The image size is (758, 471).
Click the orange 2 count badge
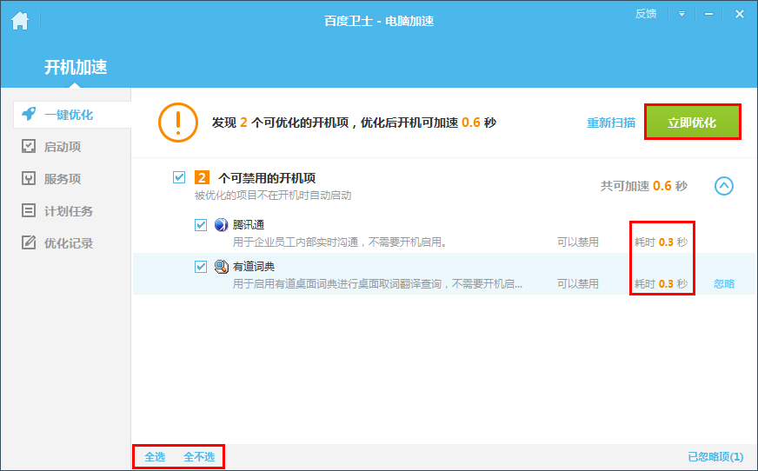[202, 178]
